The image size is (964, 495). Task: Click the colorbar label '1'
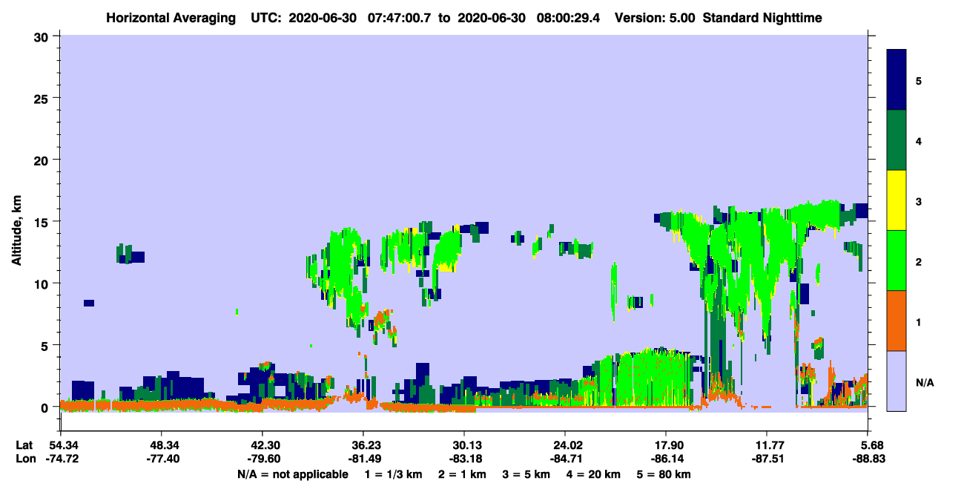pyautogui.click(x=919, y=321)
